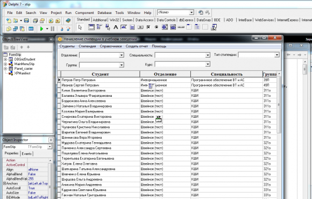Select the CheckBox component icon
Image resolution: width=312 pixels, height=199 pixels.
pyautogui.click(x=148, y=27)
